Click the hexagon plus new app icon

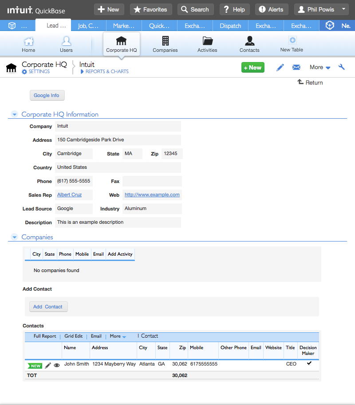(x=330, y=25)
